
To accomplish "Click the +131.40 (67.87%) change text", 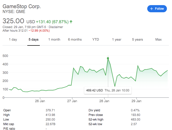I will [52, 22].
